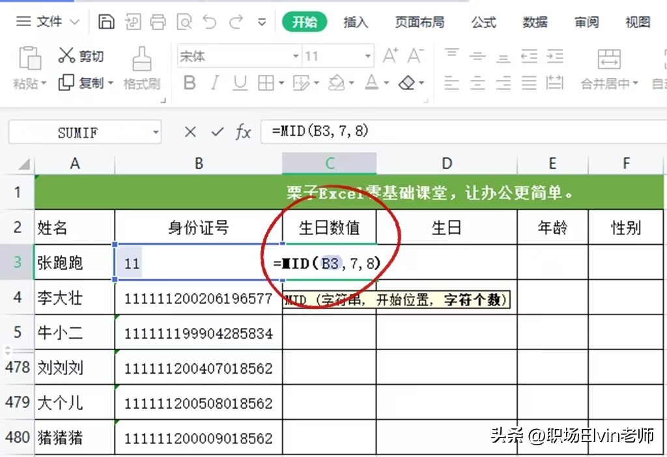This screenshot has height=457, width=667.
Task: Toggle Underline formatting
Action: coord(240,83)
